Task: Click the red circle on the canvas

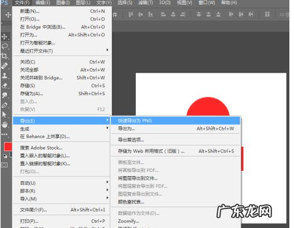Action: point(208,106)
